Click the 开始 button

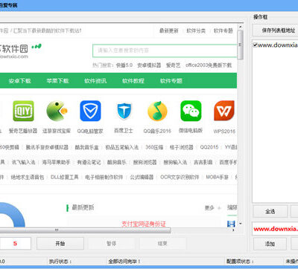[x=60, y=244]
